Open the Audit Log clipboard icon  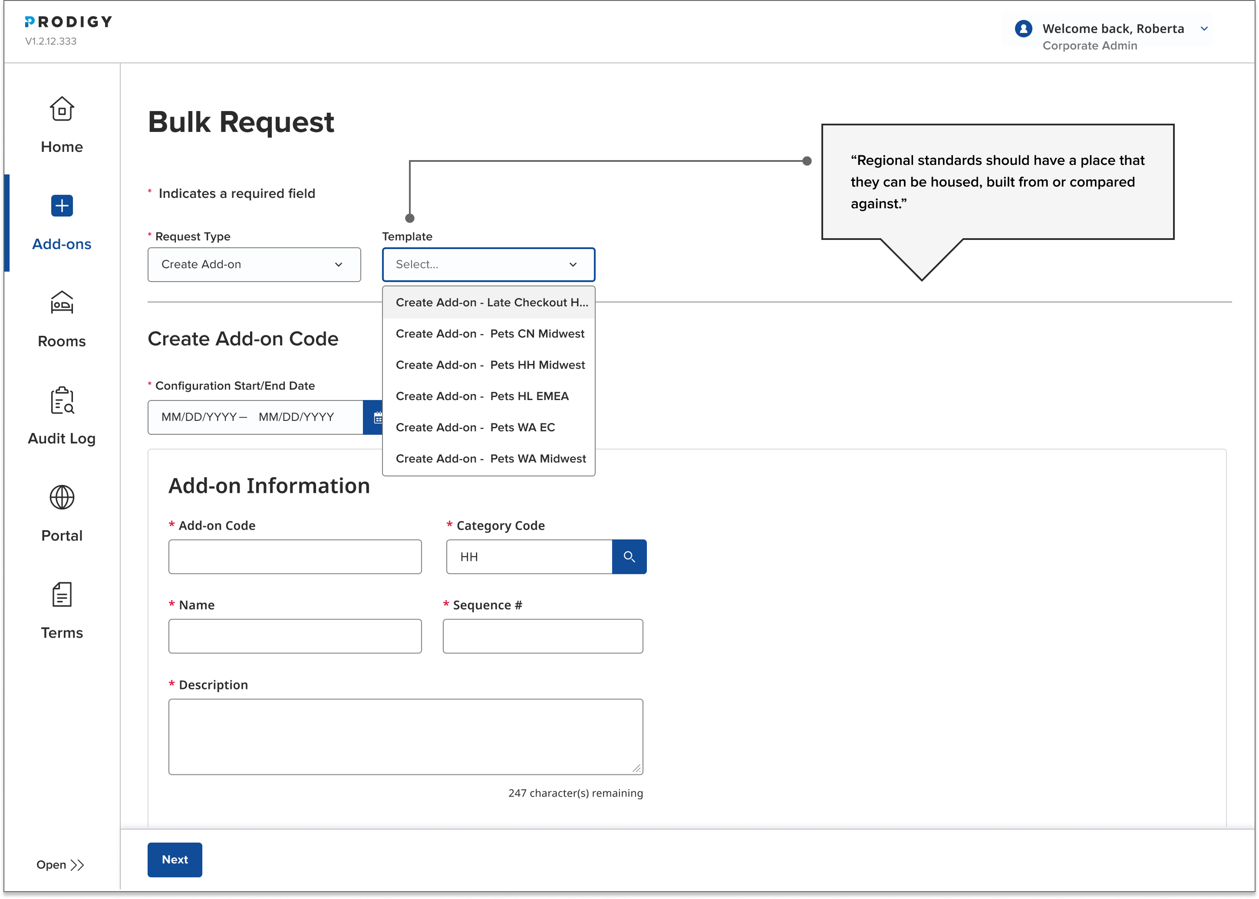click(x=62, y=400)
